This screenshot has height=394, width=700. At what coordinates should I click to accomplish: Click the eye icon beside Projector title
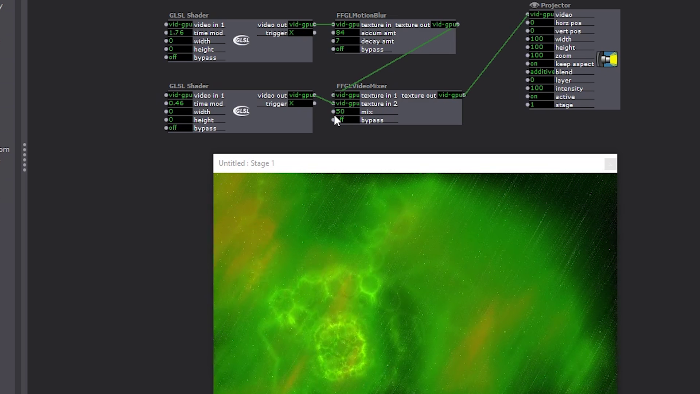point(534,5)
